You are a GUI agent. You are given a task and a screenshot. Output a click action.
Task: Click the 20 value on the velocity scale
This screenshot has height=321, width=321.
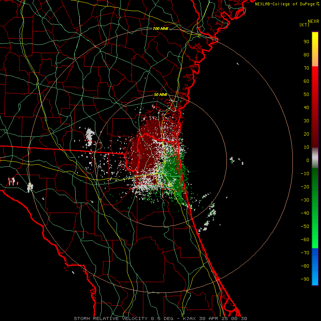[306, 134]
